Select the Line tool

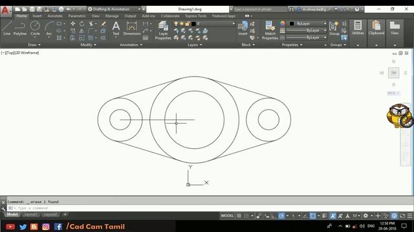click(7, 28)
